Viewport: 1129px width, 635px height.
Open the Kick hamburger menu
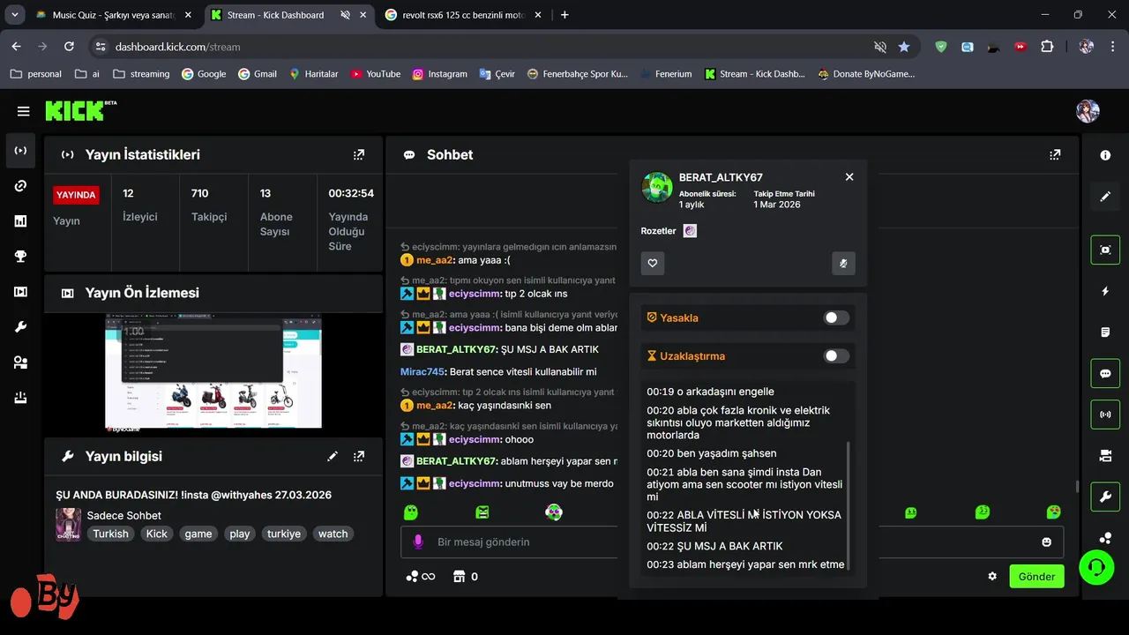(x=23, y=111)
